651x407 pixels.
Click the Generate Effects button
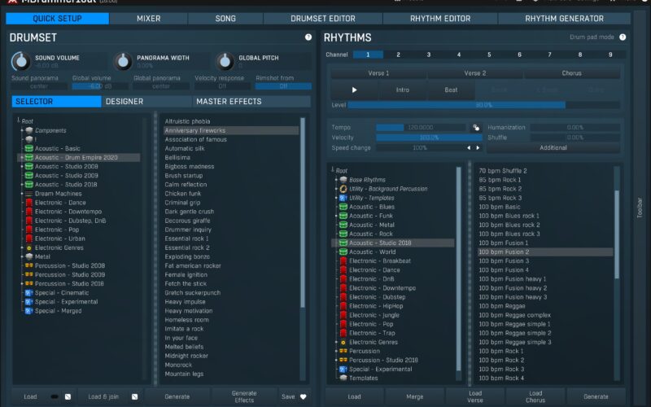[243, 396]
